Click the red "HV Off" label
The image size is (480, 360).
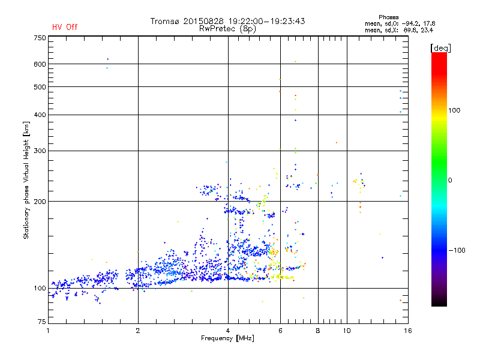coord(65,27)
